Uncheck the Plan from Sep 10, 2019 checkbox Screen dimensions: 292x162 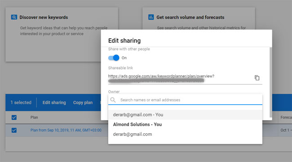point(14,130)
